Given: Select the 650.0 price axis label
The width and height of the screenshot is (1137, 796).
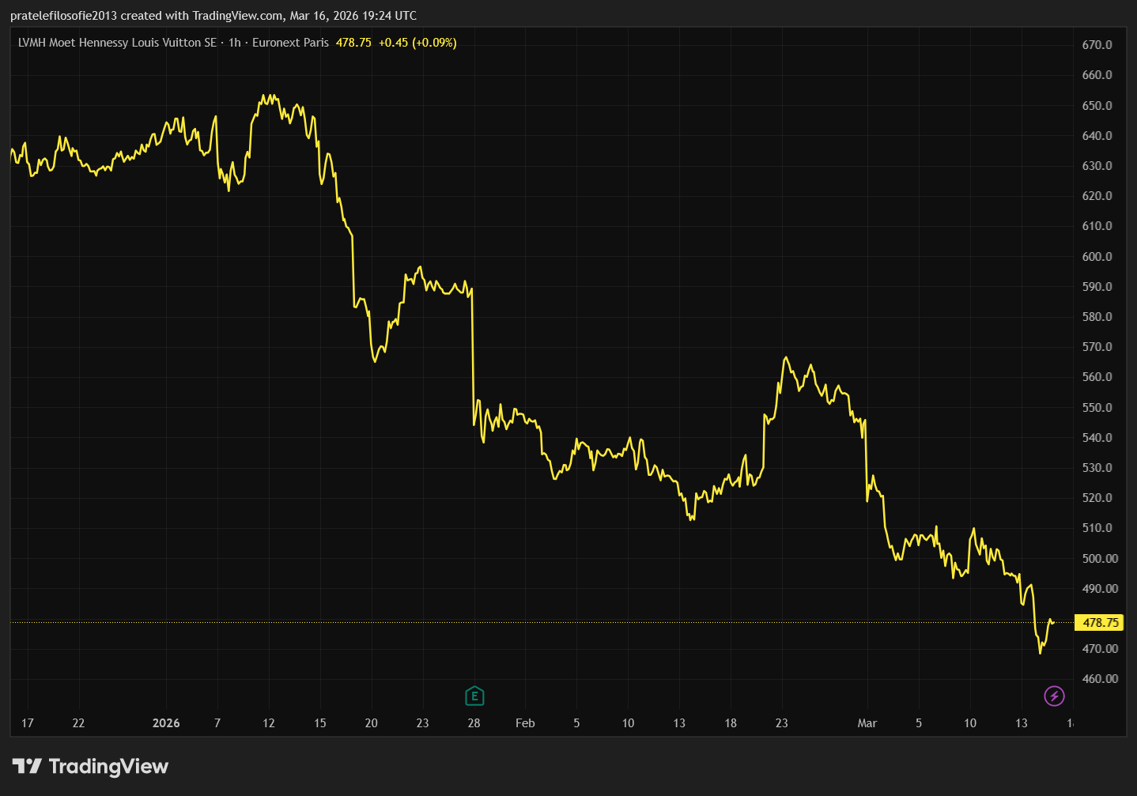Looking at the screenshot, I should coord(1097,106).
